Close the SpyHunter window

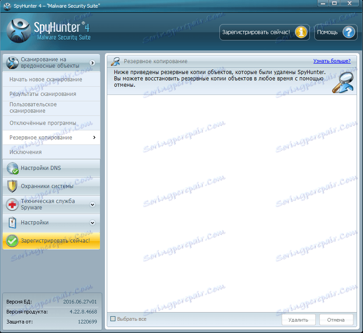click(349, 3)
